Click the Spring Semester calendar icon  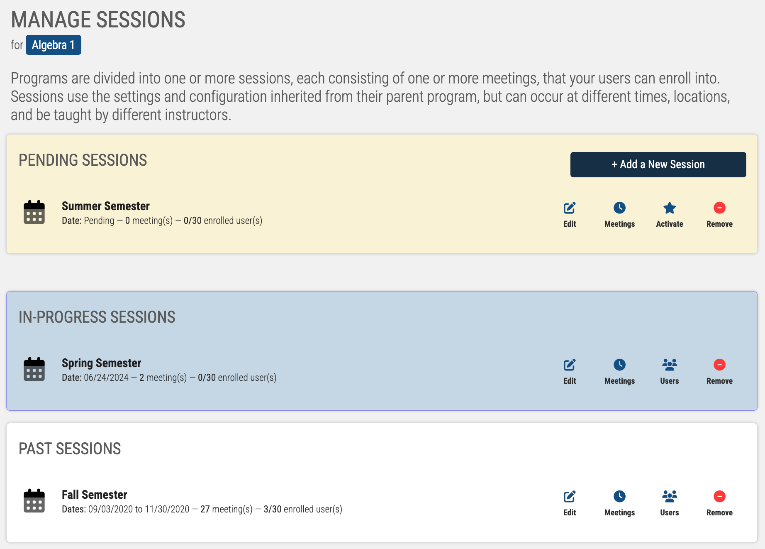(x=34, y=369)
